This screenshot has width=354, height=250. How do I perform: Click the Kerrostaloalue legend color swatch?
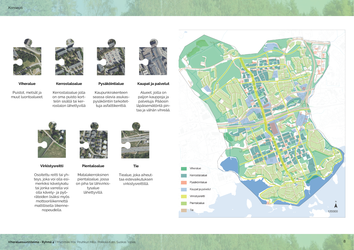[x=184, y=175]
